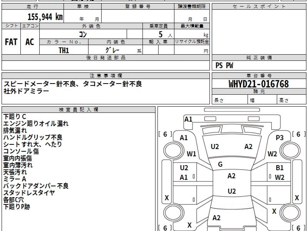Viewport: 308px width, 231px height.
Task: Select the スピードメーター針不良 note line
Action: click(72, 84)
